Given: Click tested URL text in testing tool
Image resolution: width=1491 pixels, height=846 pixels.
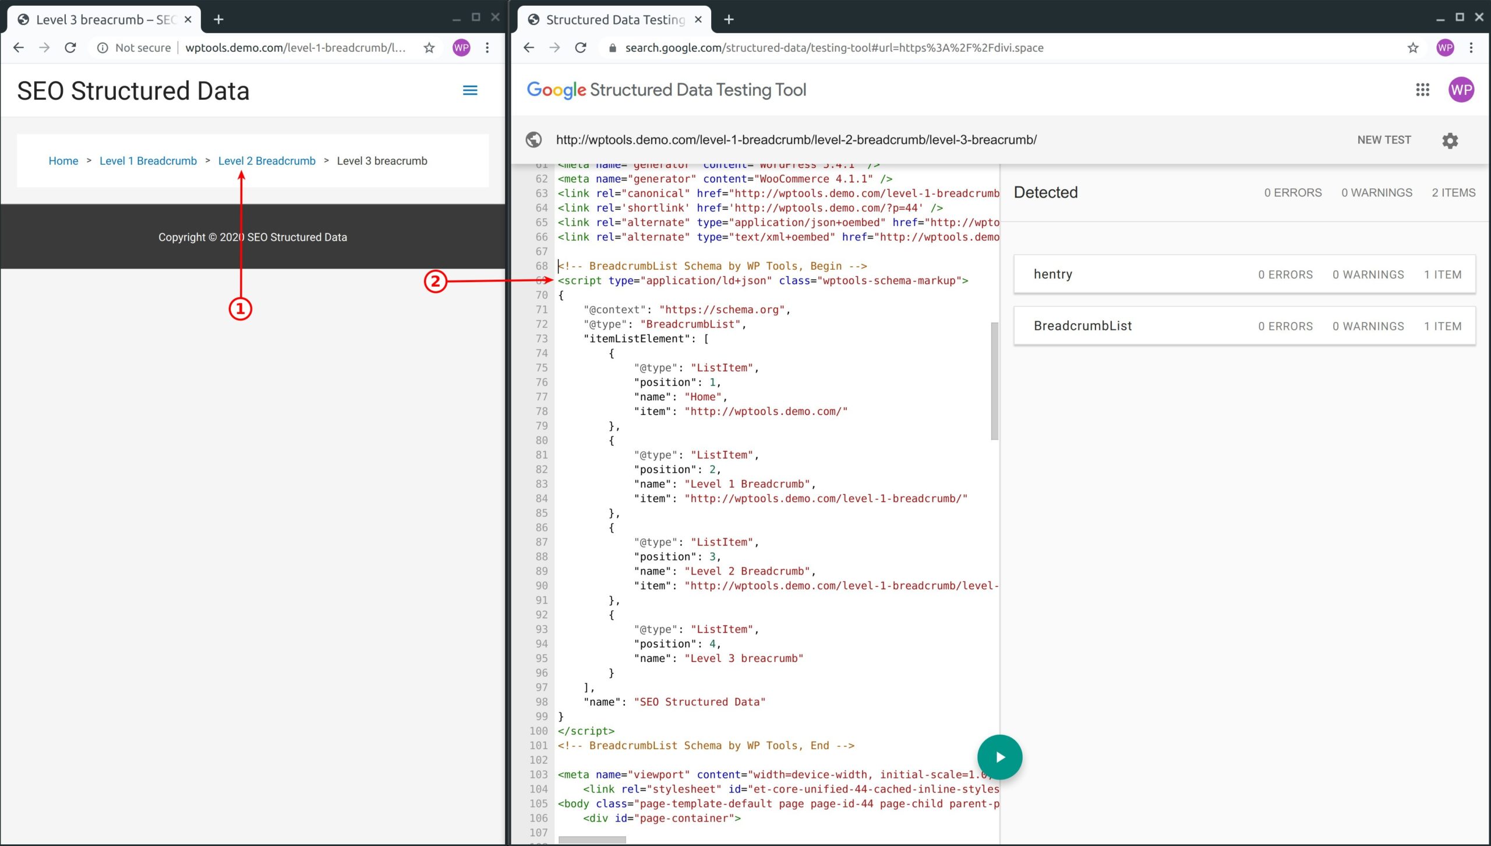Looking at the screenshot, I should click(x=796, y=140).
